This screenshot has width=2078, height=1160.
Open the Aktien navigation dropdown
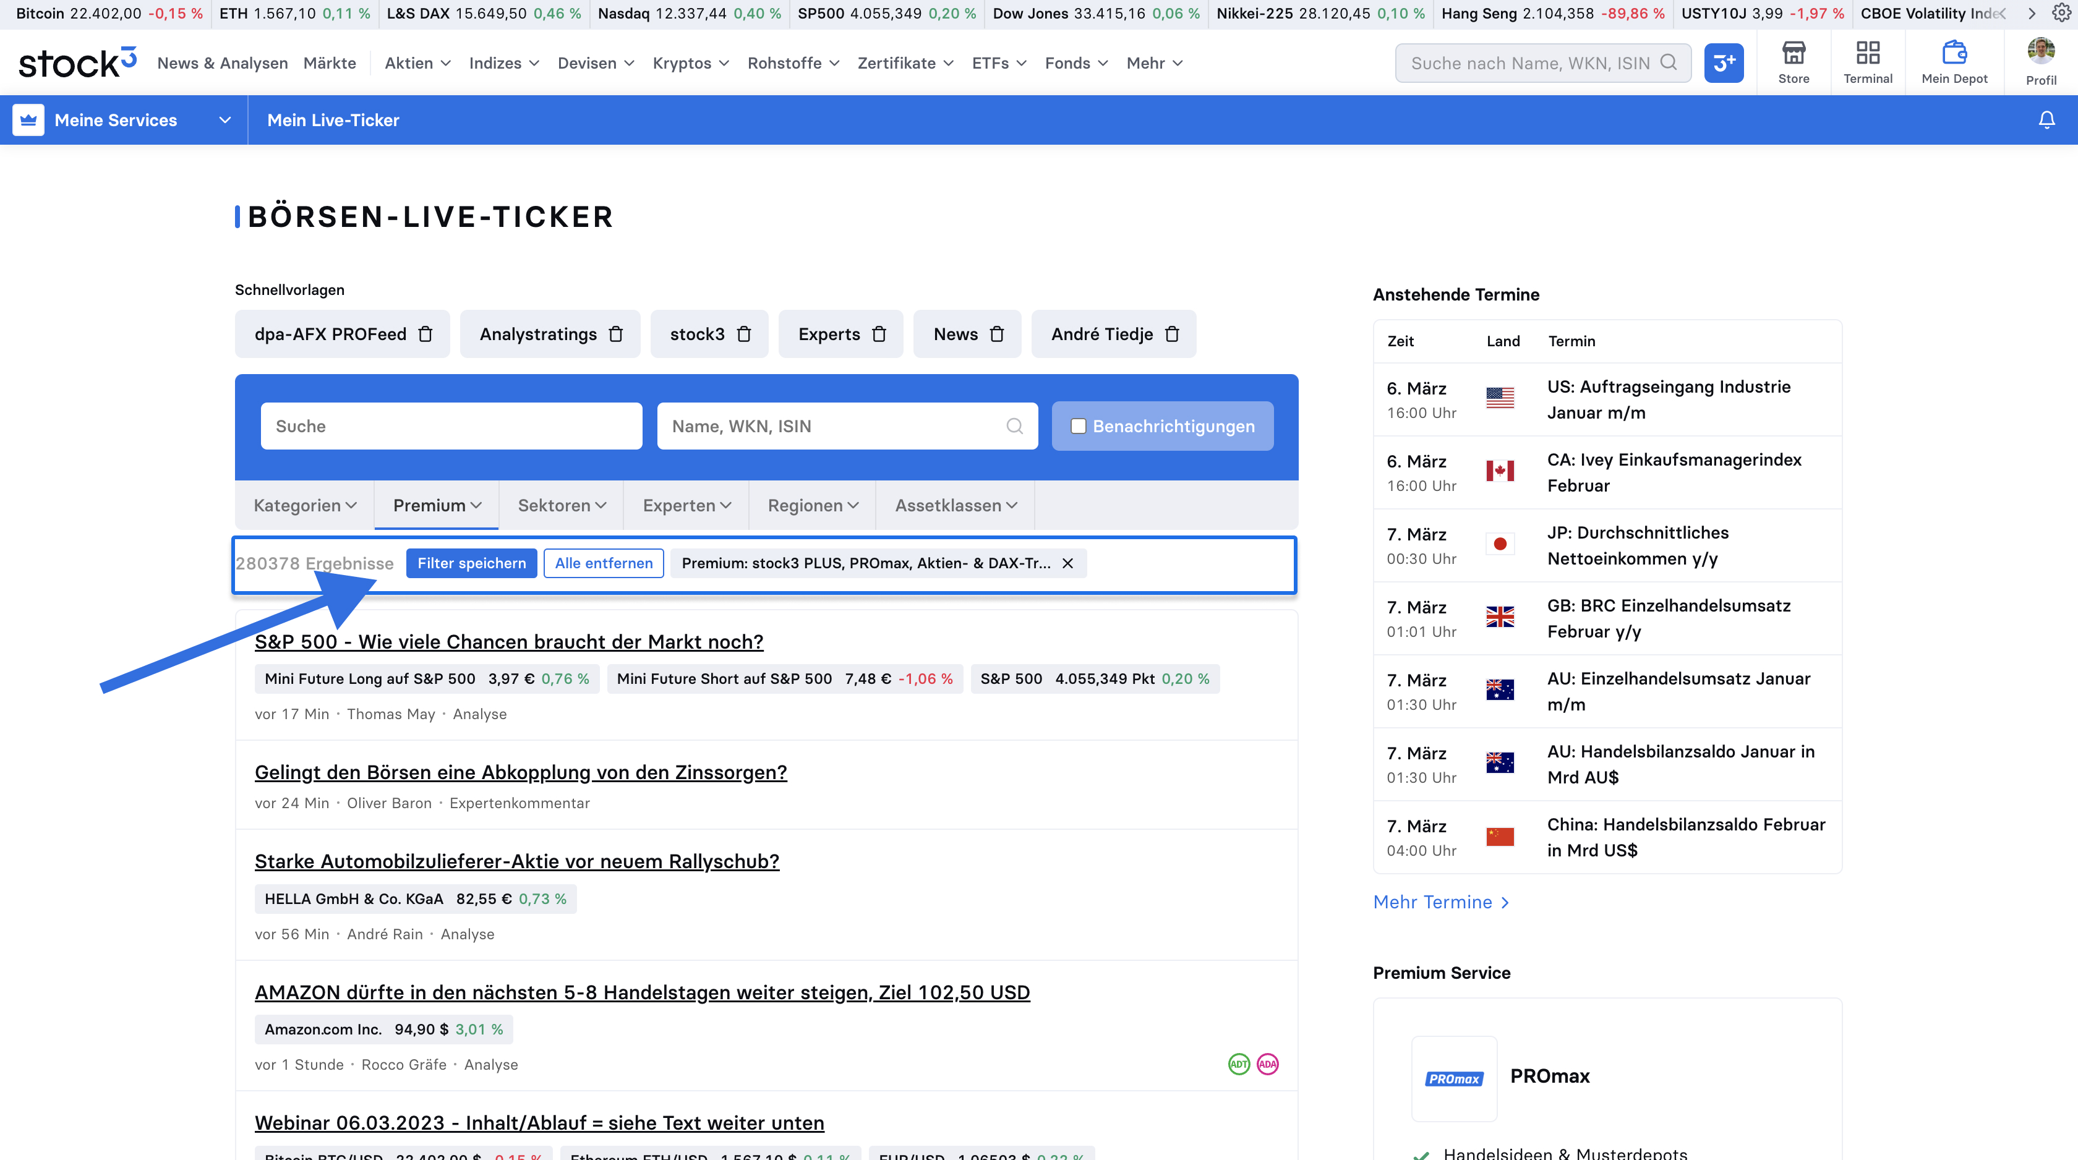418,63
